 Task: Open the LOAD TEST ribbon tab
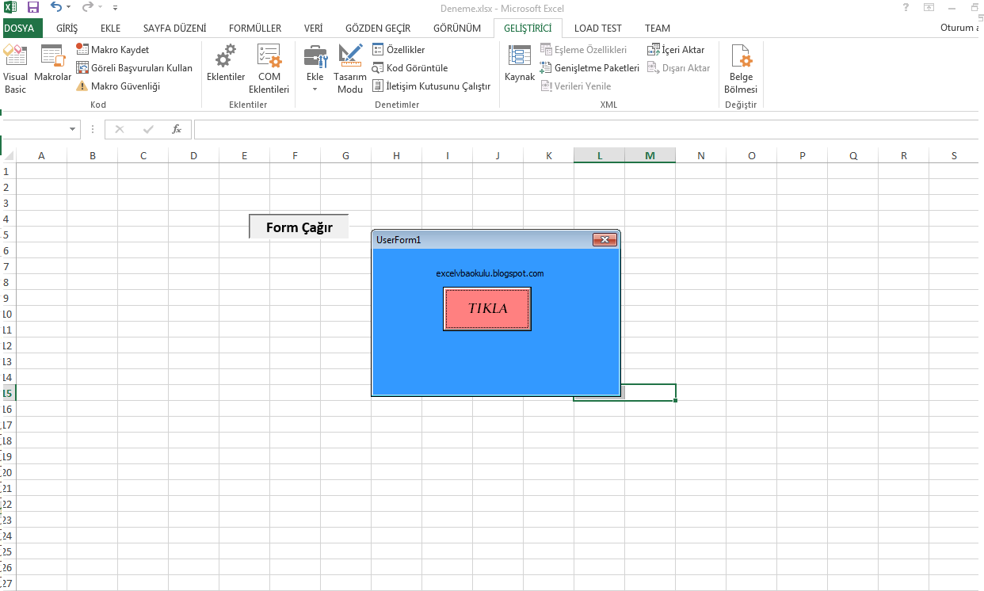coord(597,28)
